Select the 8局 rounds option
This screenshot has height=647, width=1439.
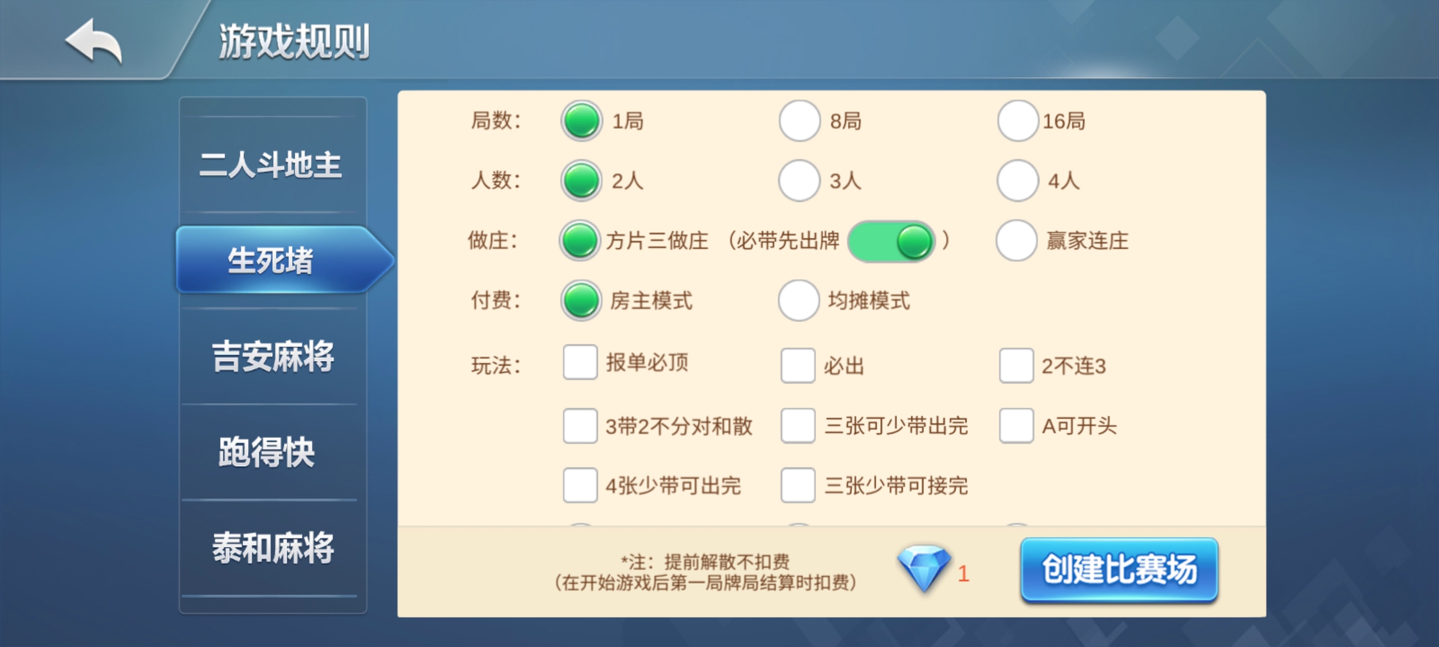(x=799, y=121)
